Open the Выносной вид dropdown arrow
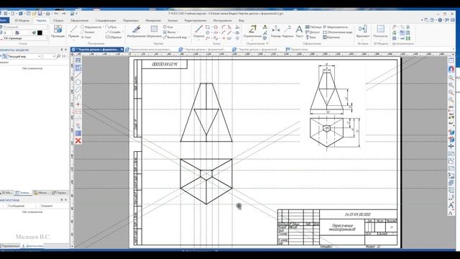This screenshot has height=259, width=460. 189,37
